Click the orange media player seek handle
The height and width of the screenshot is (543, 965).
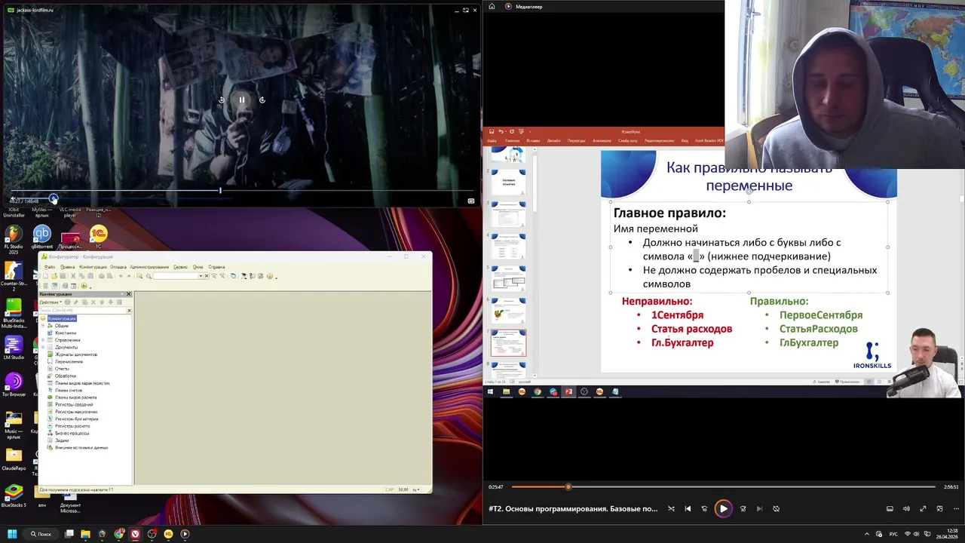[568, 486]
